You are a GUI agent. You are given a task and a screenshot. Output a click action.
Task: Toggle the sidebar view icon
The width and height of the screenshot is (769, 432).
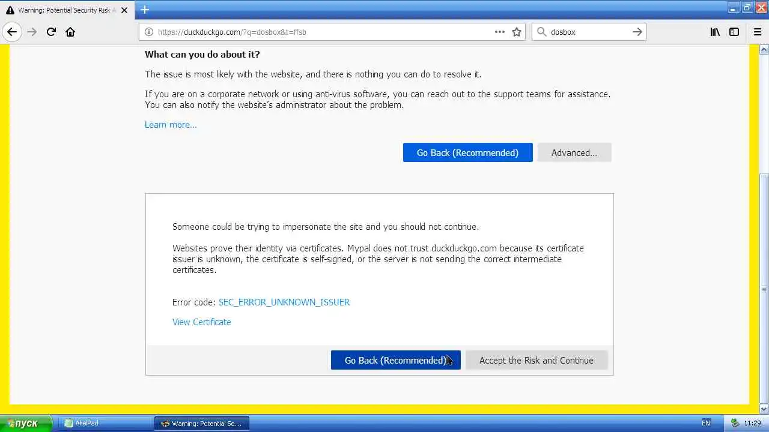coord(734,32)
